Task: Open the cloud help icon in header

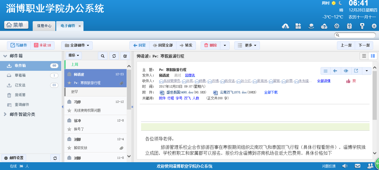Action: coord(324,26)
